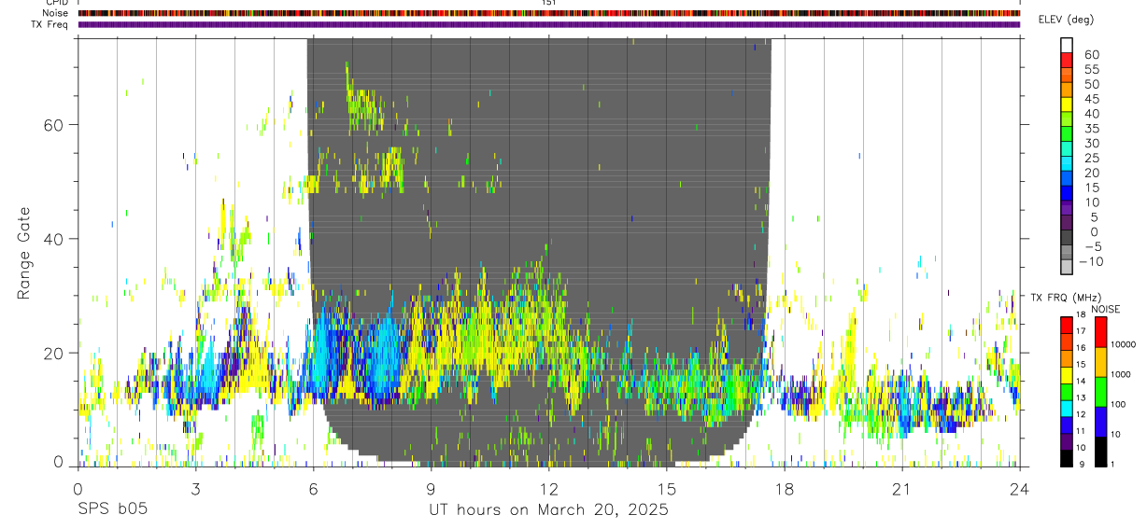1147x529 pixels.
Task: Click 'UT hours on March 20, 2025' label
Action: tap(548, 510)
